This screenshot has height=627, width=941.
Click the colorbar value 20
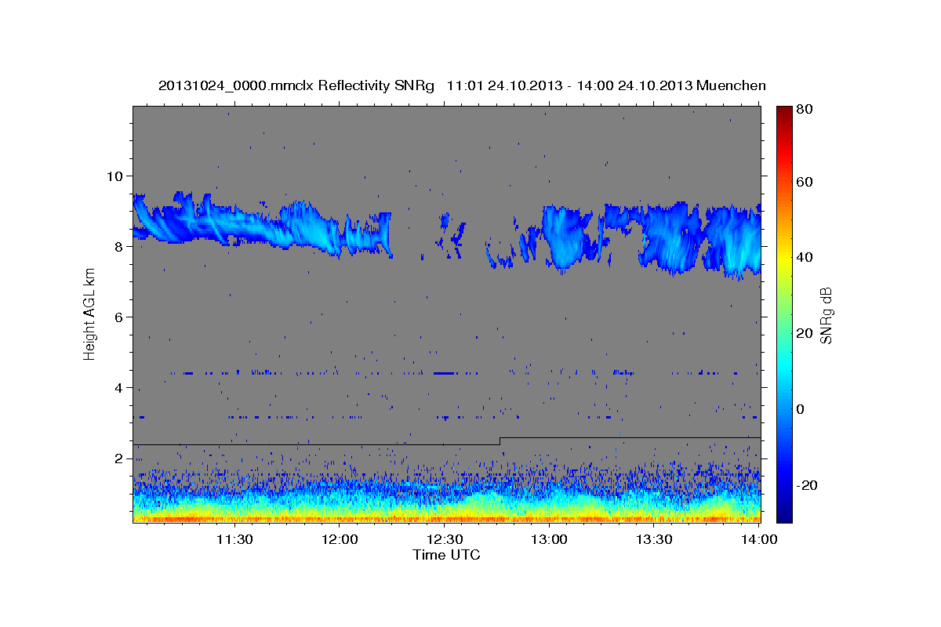pos(804,333)
